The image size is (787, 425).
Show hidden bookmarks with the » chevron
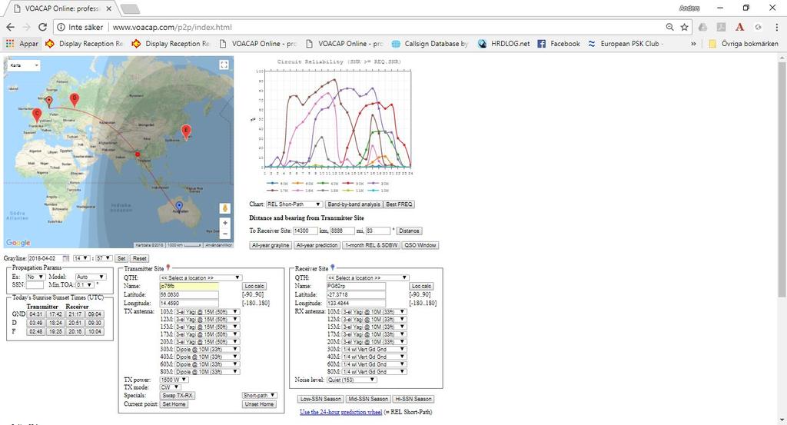pyautogui.click(x=693, y=44)
